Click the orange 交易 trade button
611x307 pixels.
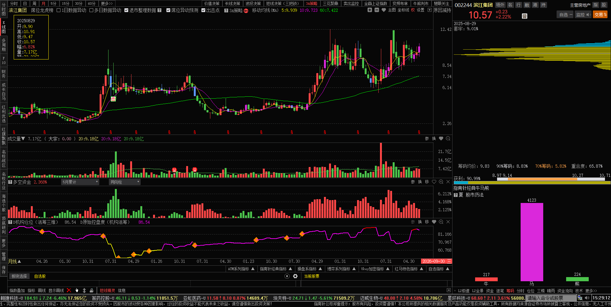click(600, 15)
